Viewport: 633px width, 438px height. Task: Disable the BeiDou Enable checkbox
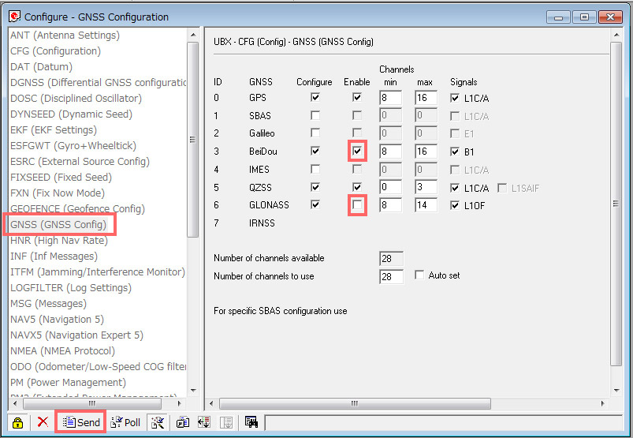click(x=357, y=151)
